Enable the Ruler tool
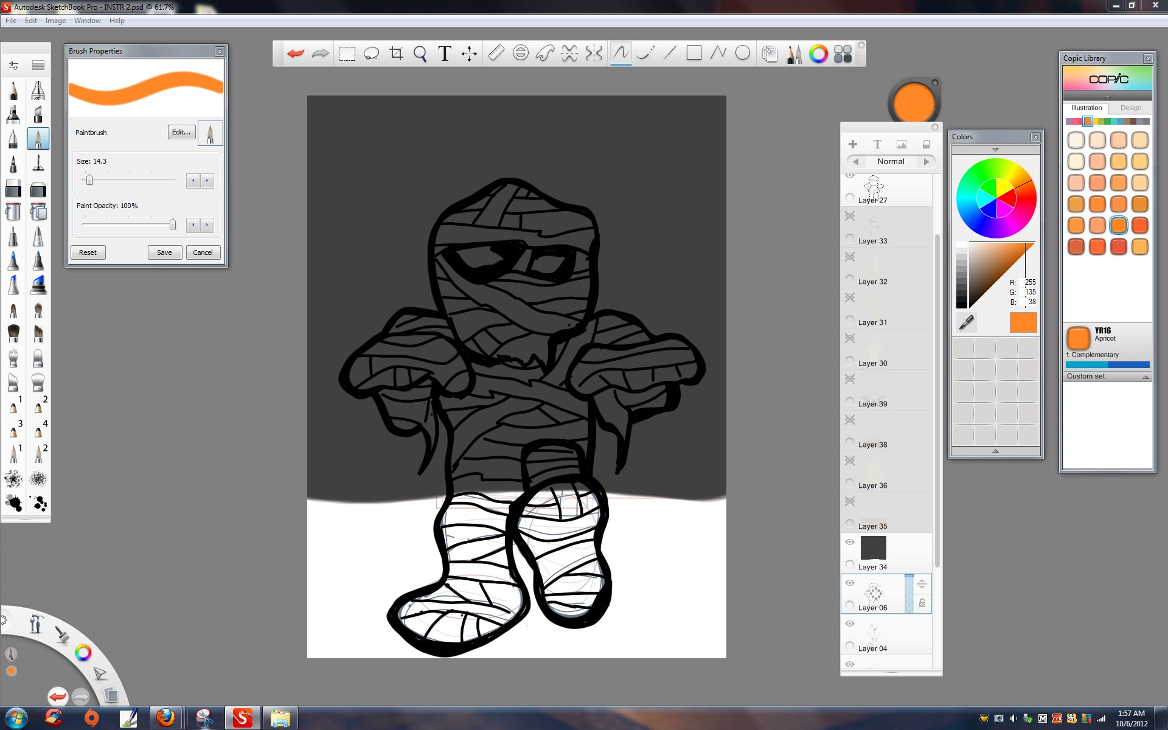Viewport: 1168px width, 730px height. pyautogui.click(x=496, y=54)
